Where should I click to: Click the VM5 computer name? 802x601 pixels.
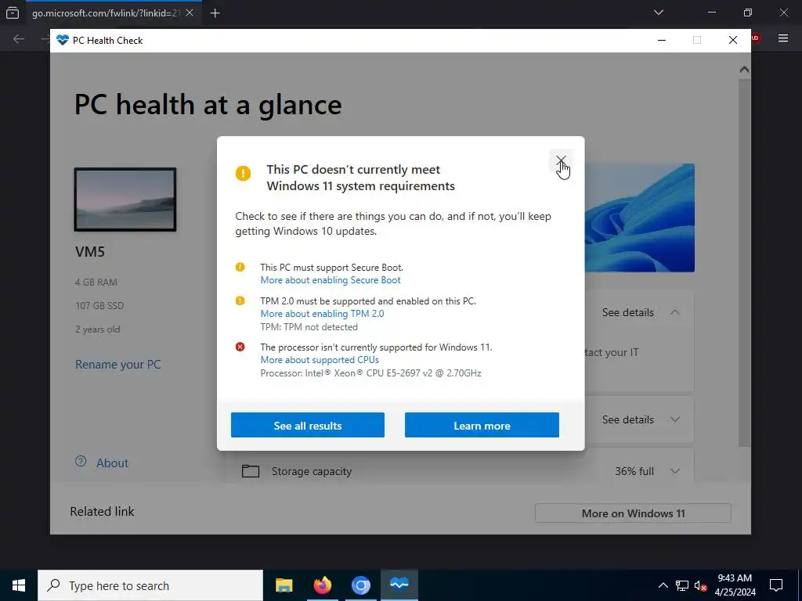90,251
